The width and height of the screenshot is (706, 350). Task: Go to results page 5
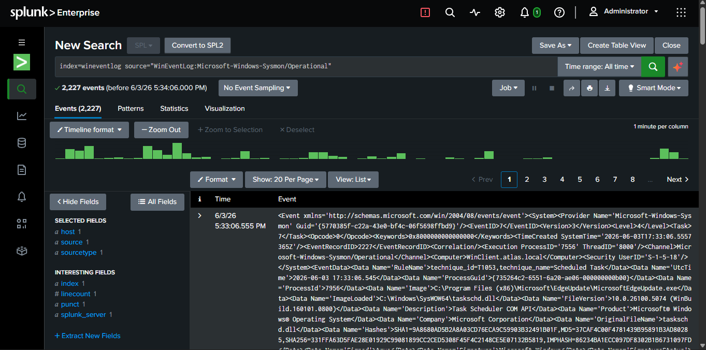pyautogui.click(x=580, y=180)
